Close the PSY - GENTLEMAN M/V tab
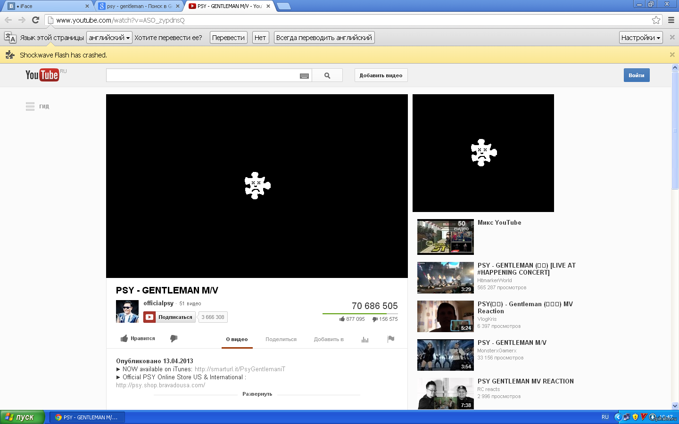Screen dimensions: 679x424 pos(268,6)
